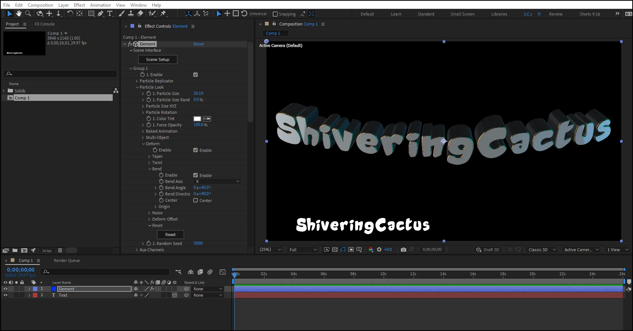This screenshot has width=633, height=331.
Task: Select Comp 1 thumbnail in Project panel
Action: click(24, 43)
